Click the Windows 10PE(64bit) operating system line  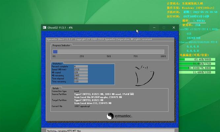point(191,8)
